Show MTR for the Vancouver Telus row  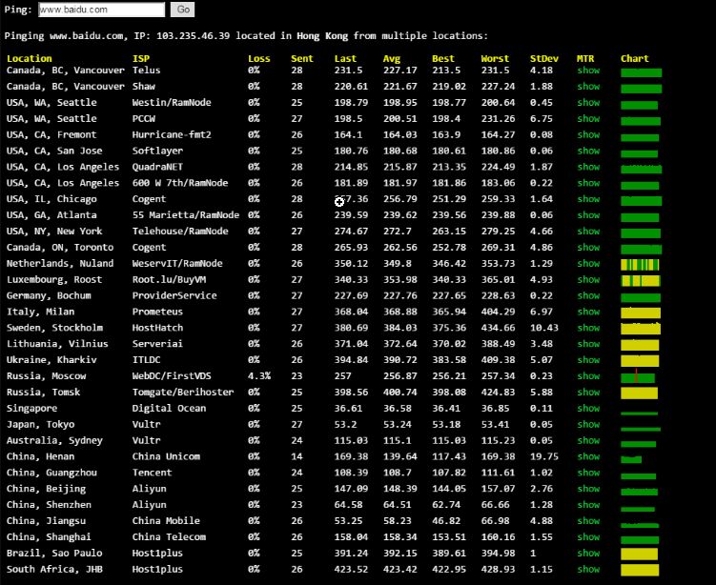[x=588, y=71]
